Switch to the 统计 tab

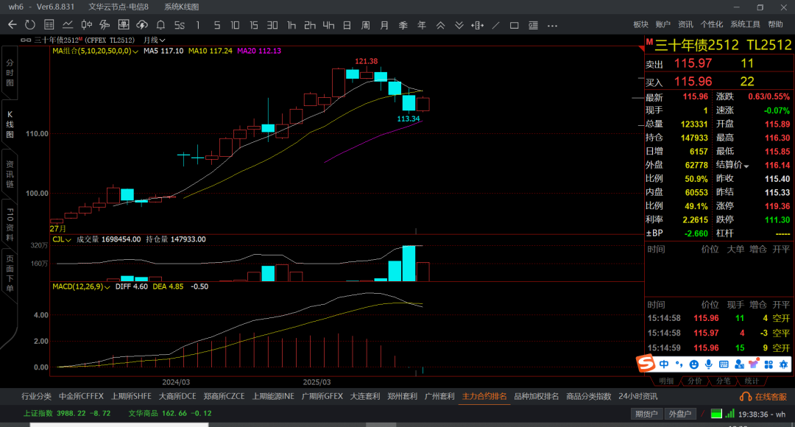point(752,381)
